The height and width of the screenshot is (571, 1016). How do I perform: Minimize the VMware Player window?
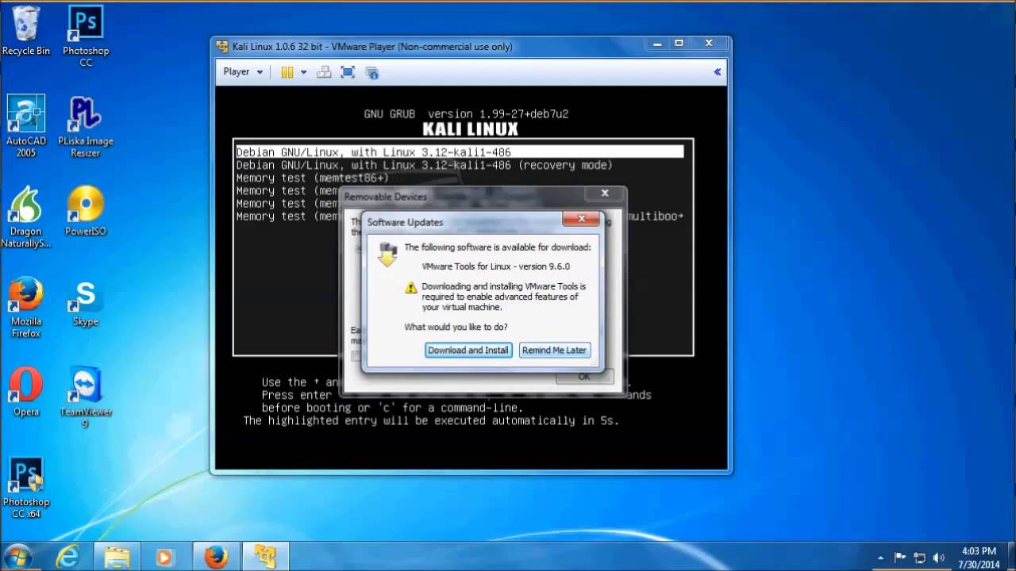tap(656, 44)
